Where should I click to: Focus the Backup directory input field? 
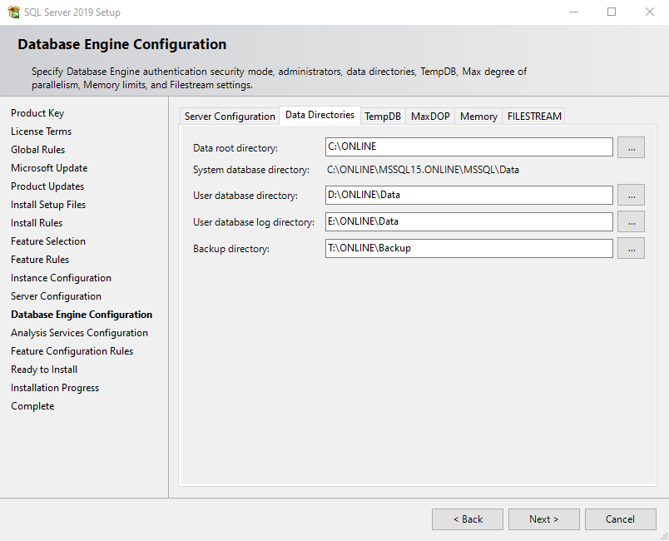click(469, 248)
